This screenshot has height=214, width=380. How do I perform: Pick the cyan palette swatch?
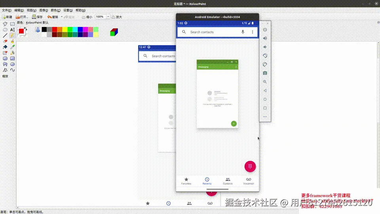[x=75, y=29]
